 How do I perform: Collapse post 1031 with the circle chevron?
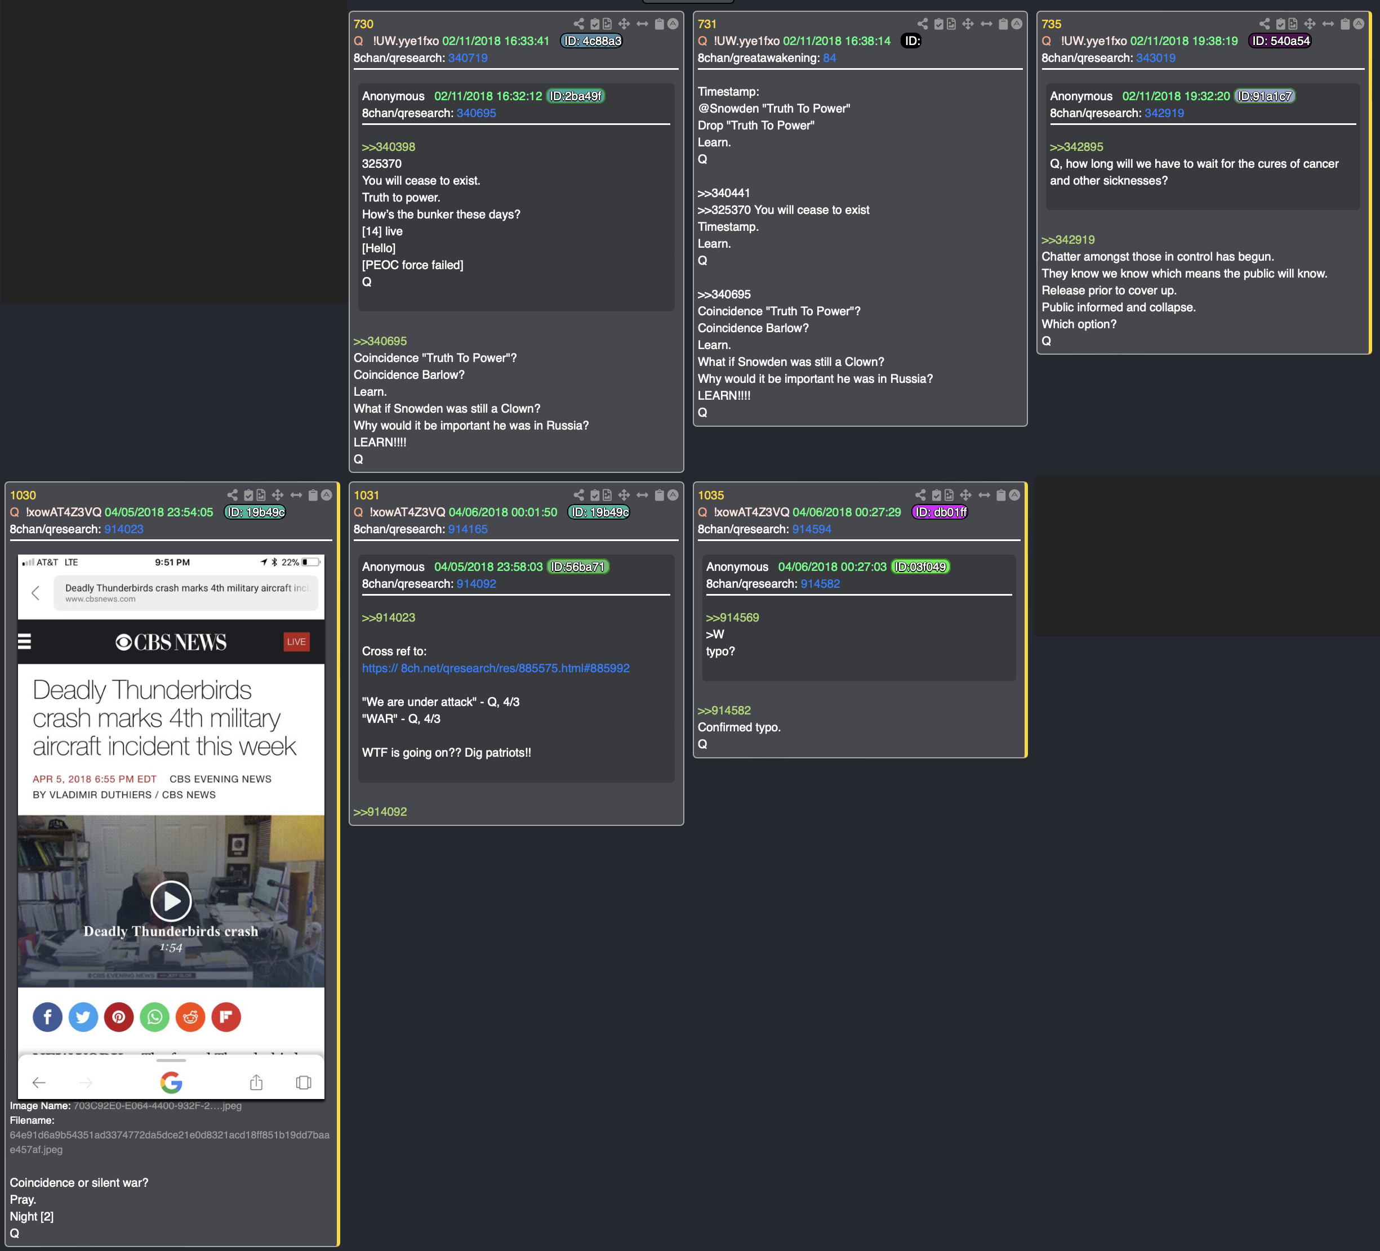pos(673,495)
